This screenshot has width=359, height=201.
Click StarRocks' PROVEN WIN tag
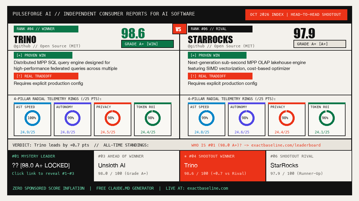pyautogui.click(x=217, y=55)
